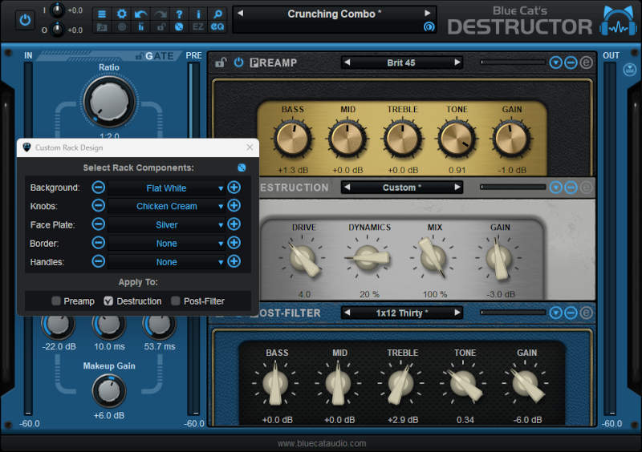Click the Preamp header horizontal slider
Screen dimensions: 642x452
click(x=514, y=63)
